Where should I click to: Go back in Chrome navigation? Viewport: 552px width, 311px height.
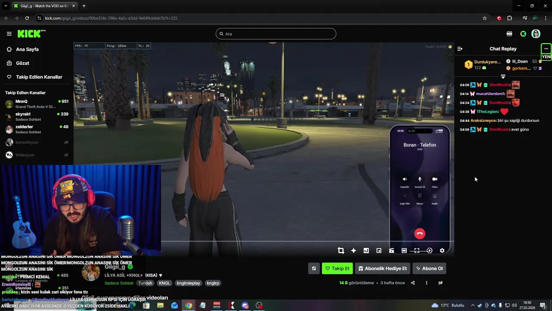click(x=6, y=18)
